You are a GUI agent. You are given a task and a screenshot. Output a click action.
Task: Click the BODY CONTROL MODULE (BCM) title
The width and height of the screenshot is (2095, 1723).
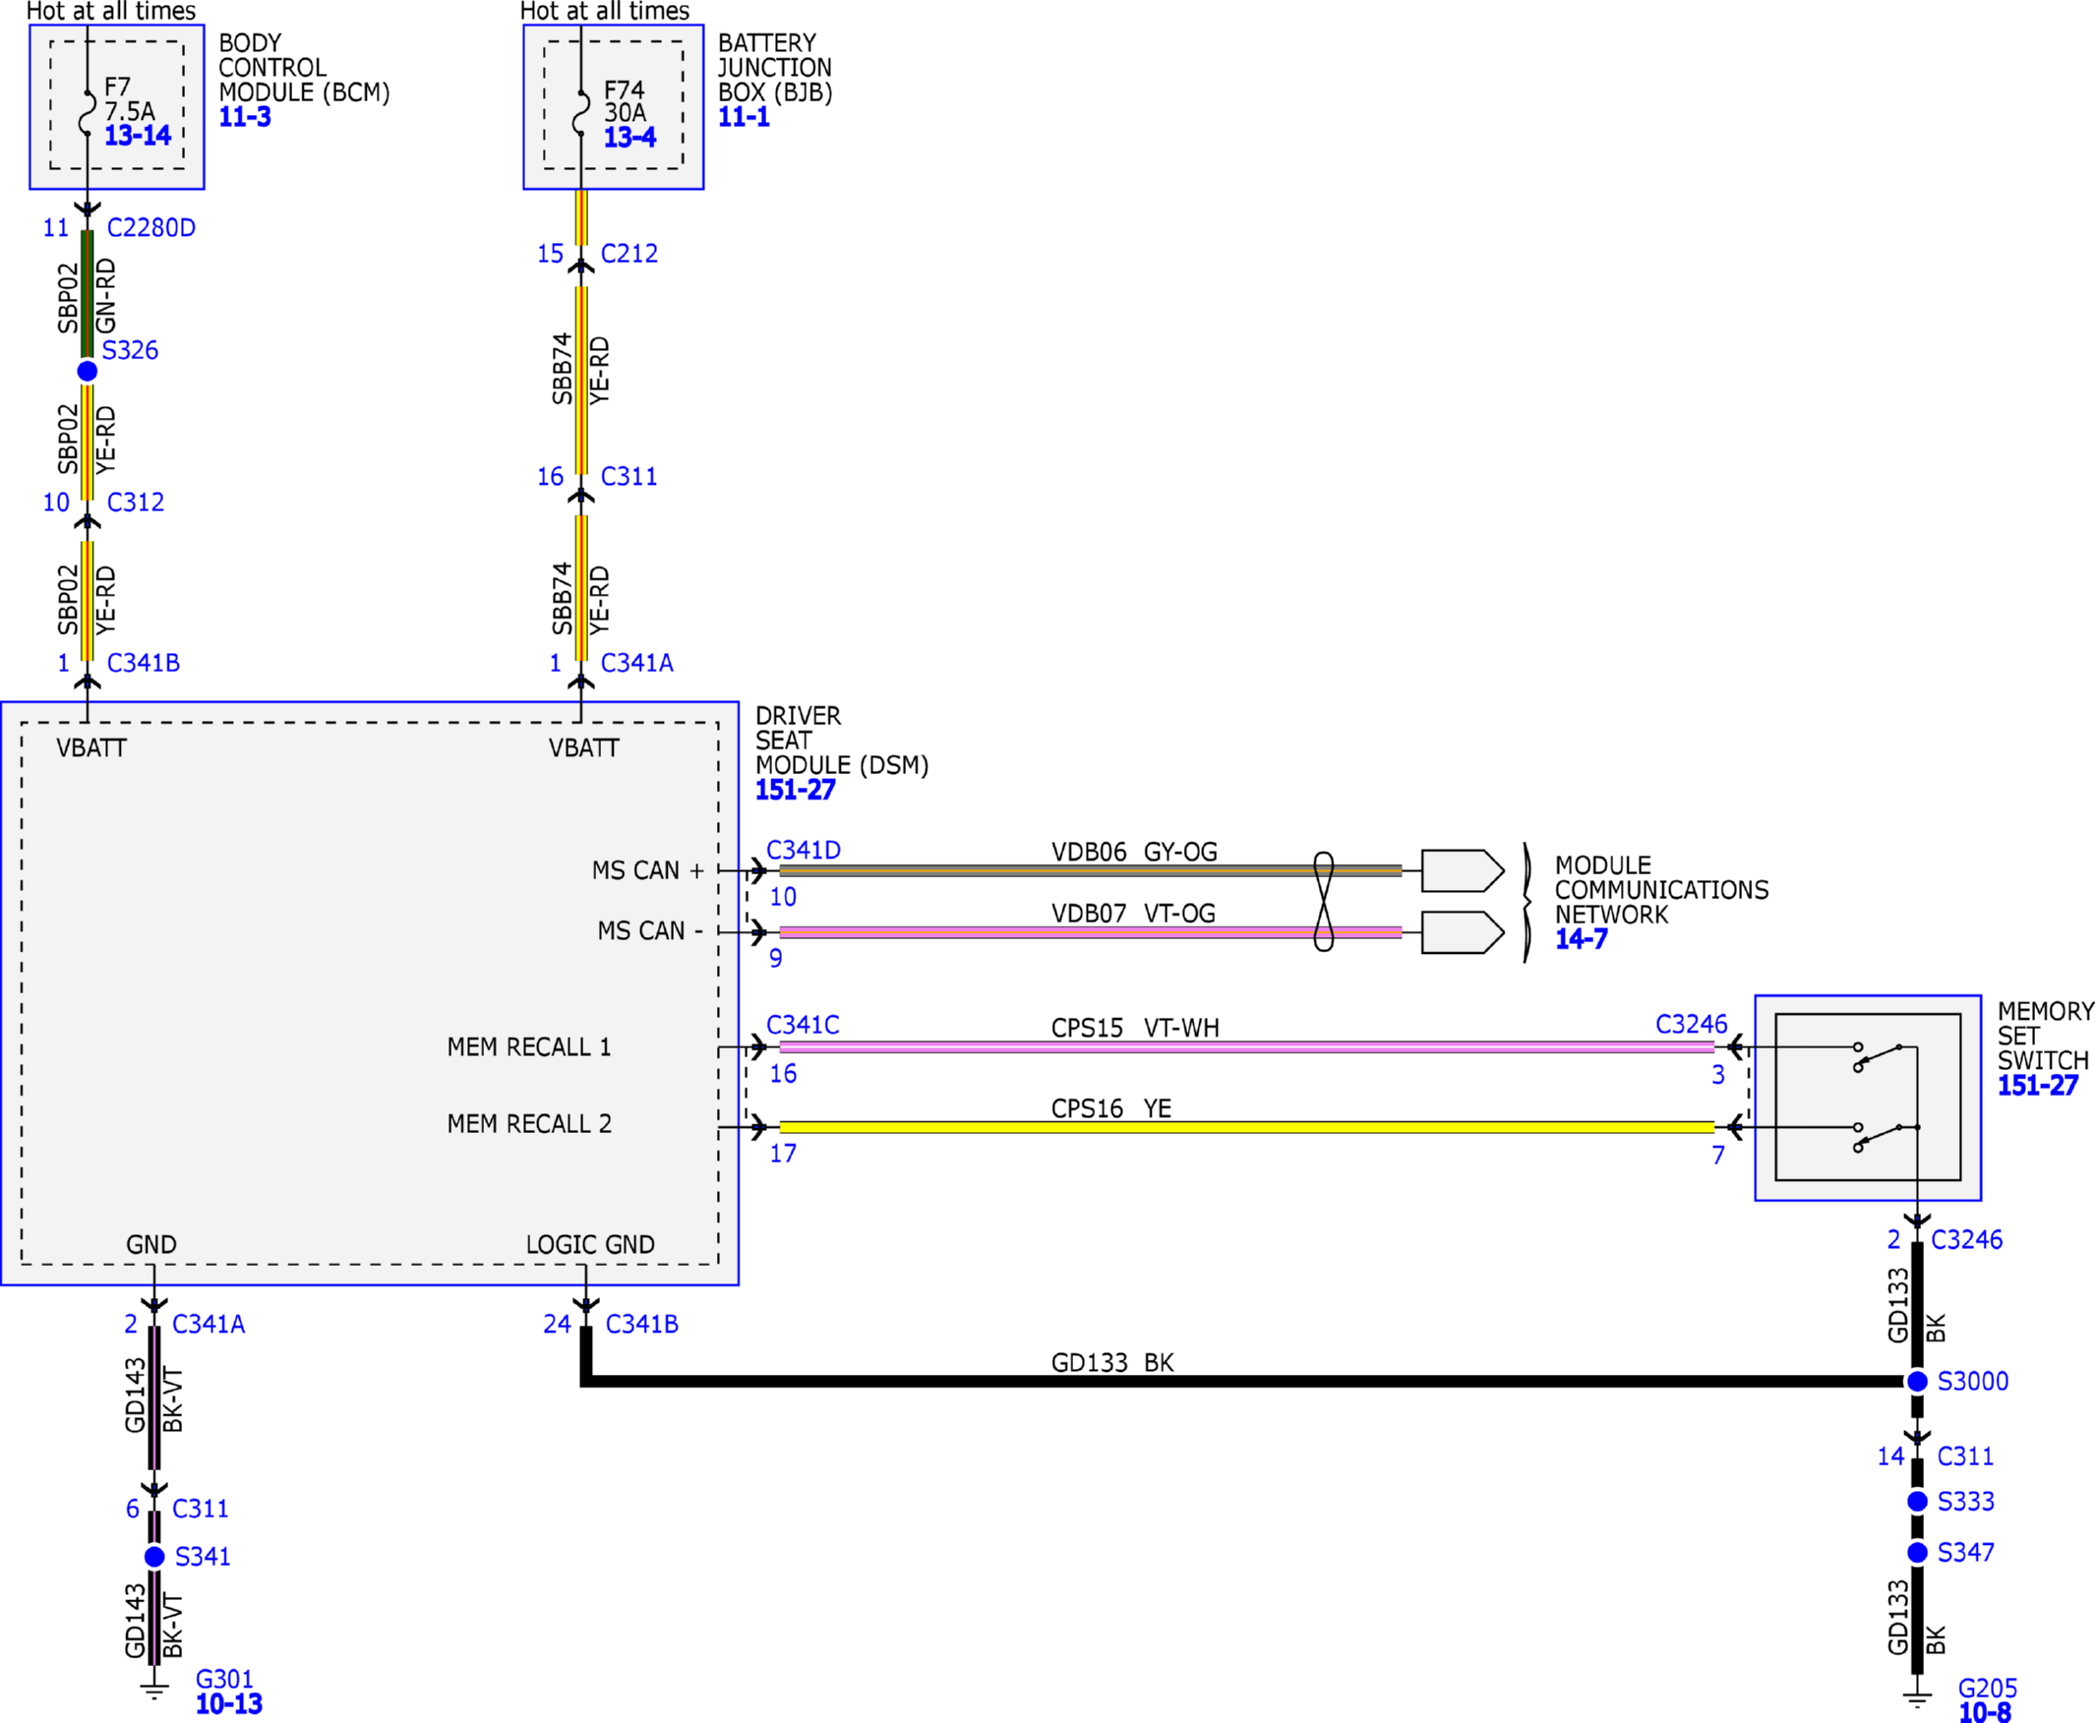305,68
